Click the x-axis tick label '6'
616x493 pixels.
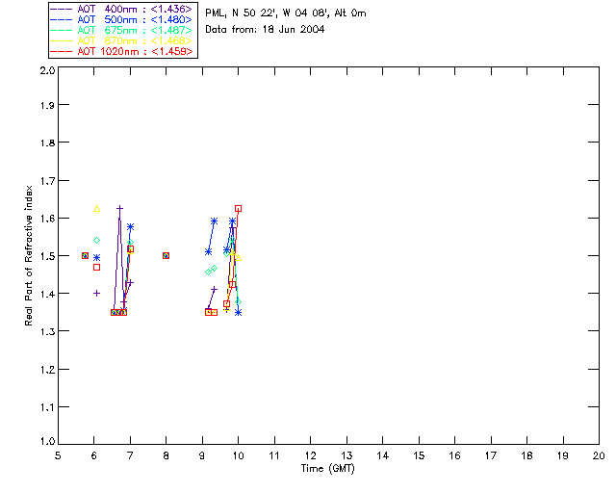[x=94, y=455]
